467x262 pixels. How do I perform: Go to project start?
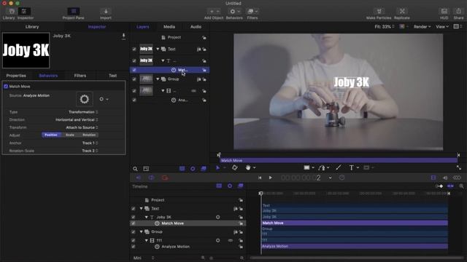260,178
